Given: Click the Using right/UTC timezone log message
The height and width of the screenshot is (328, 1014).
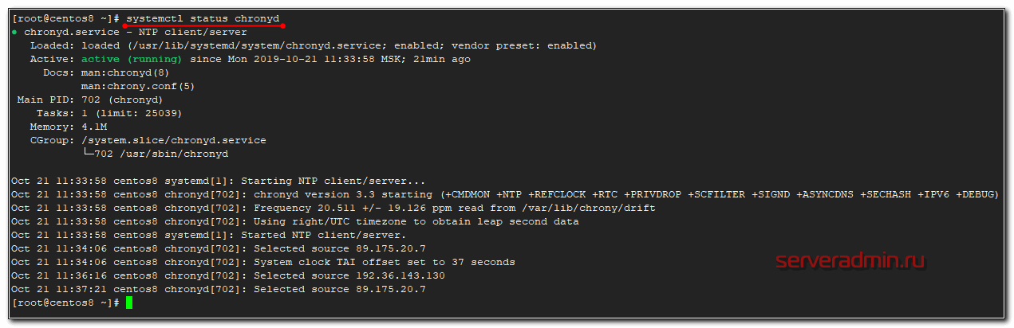Looking at the screenshot, I should pyautogui.click(x=416, y=221).
